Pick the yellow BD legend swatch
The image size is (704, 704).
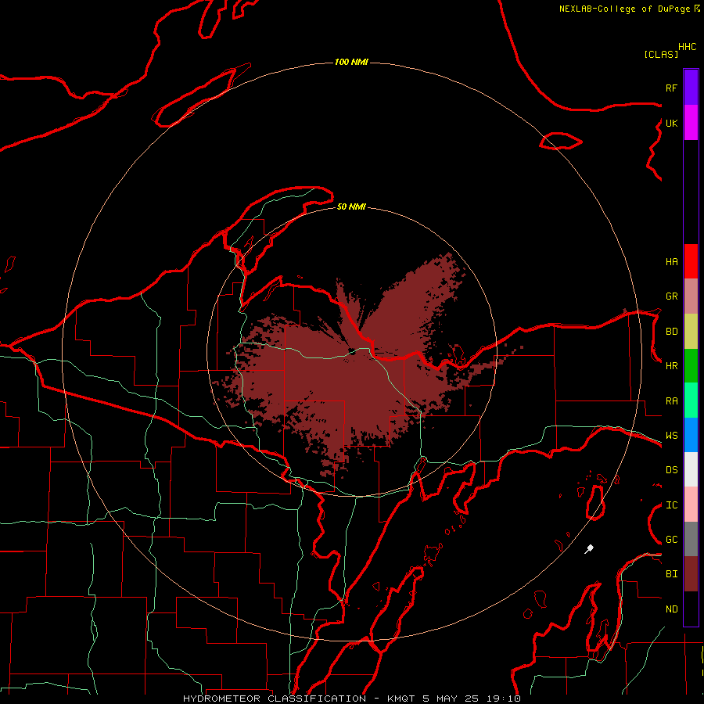coord(691,332)
